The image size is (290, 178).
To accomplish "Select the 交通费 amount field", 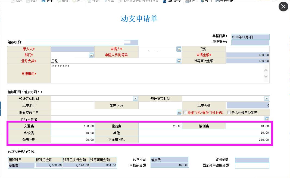I will coord(73,126).
